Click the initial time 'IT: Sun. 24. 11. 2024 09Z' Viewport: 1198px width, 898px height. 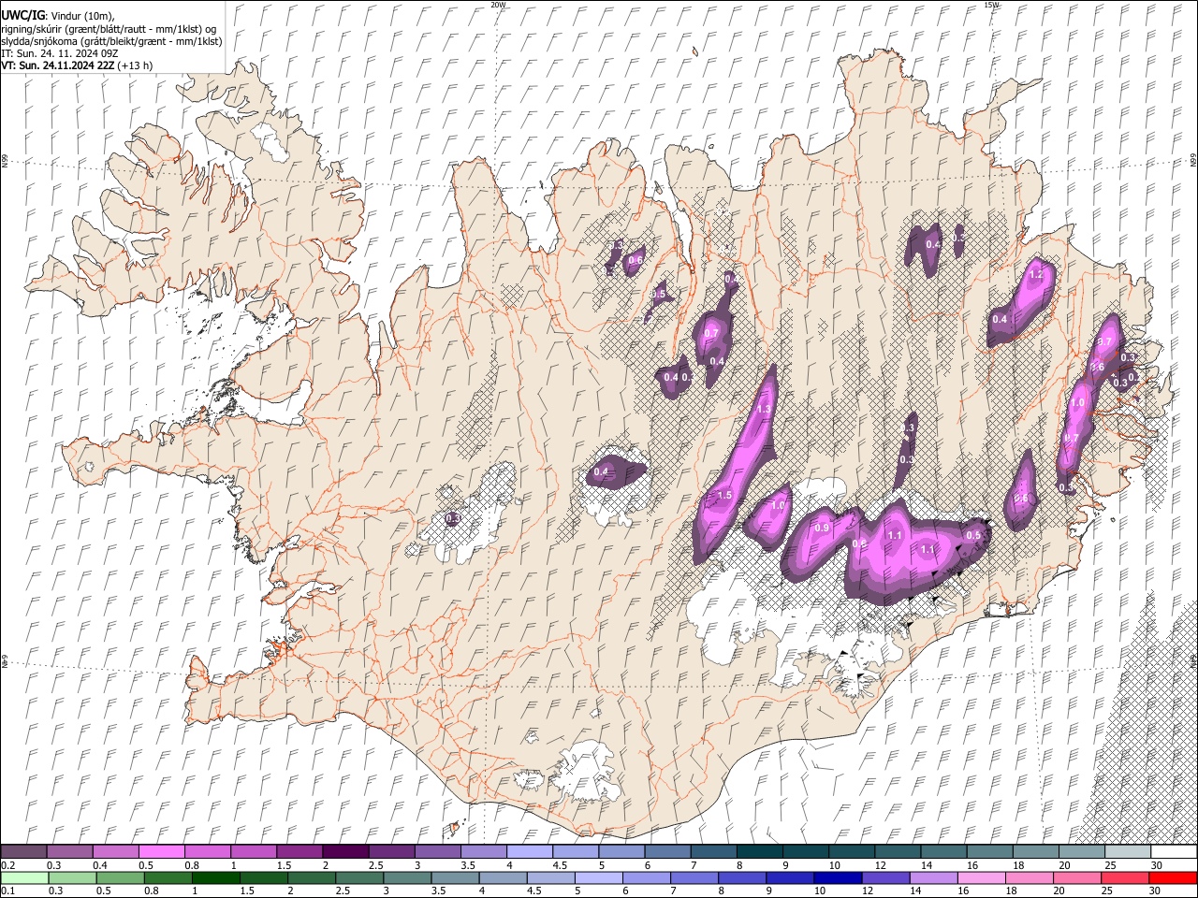pos(60,53)
